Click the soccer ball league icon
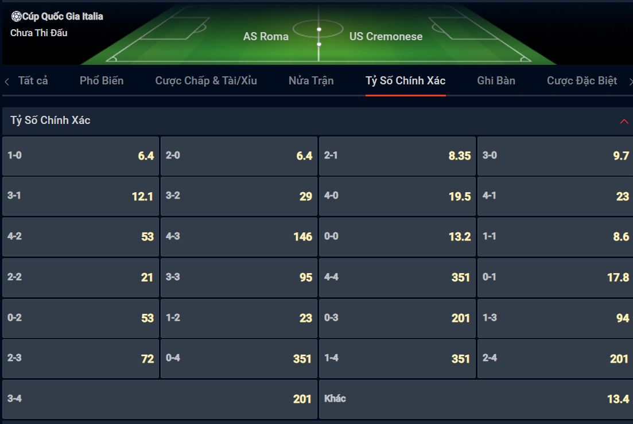Screen dimensions: 633x424 tap(16, 16)
